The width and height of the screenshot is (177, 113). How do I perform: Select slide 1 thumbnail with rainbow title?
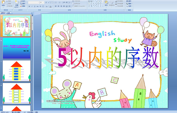tap(17, 26)
